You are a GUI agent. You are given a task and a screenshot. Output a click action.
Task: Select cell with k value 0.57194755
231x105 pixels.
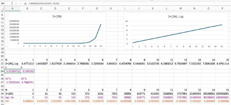[12, 71]
